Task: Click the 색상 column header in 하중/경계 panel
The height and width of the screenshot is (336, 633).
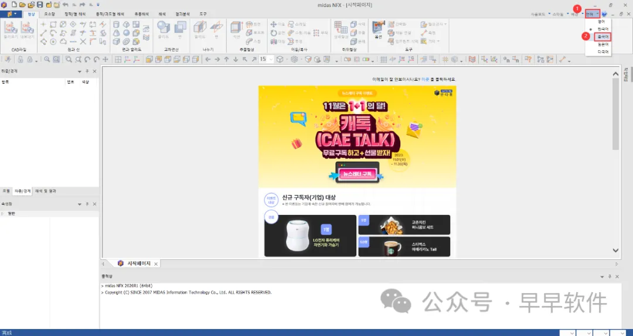Action: 85,82
